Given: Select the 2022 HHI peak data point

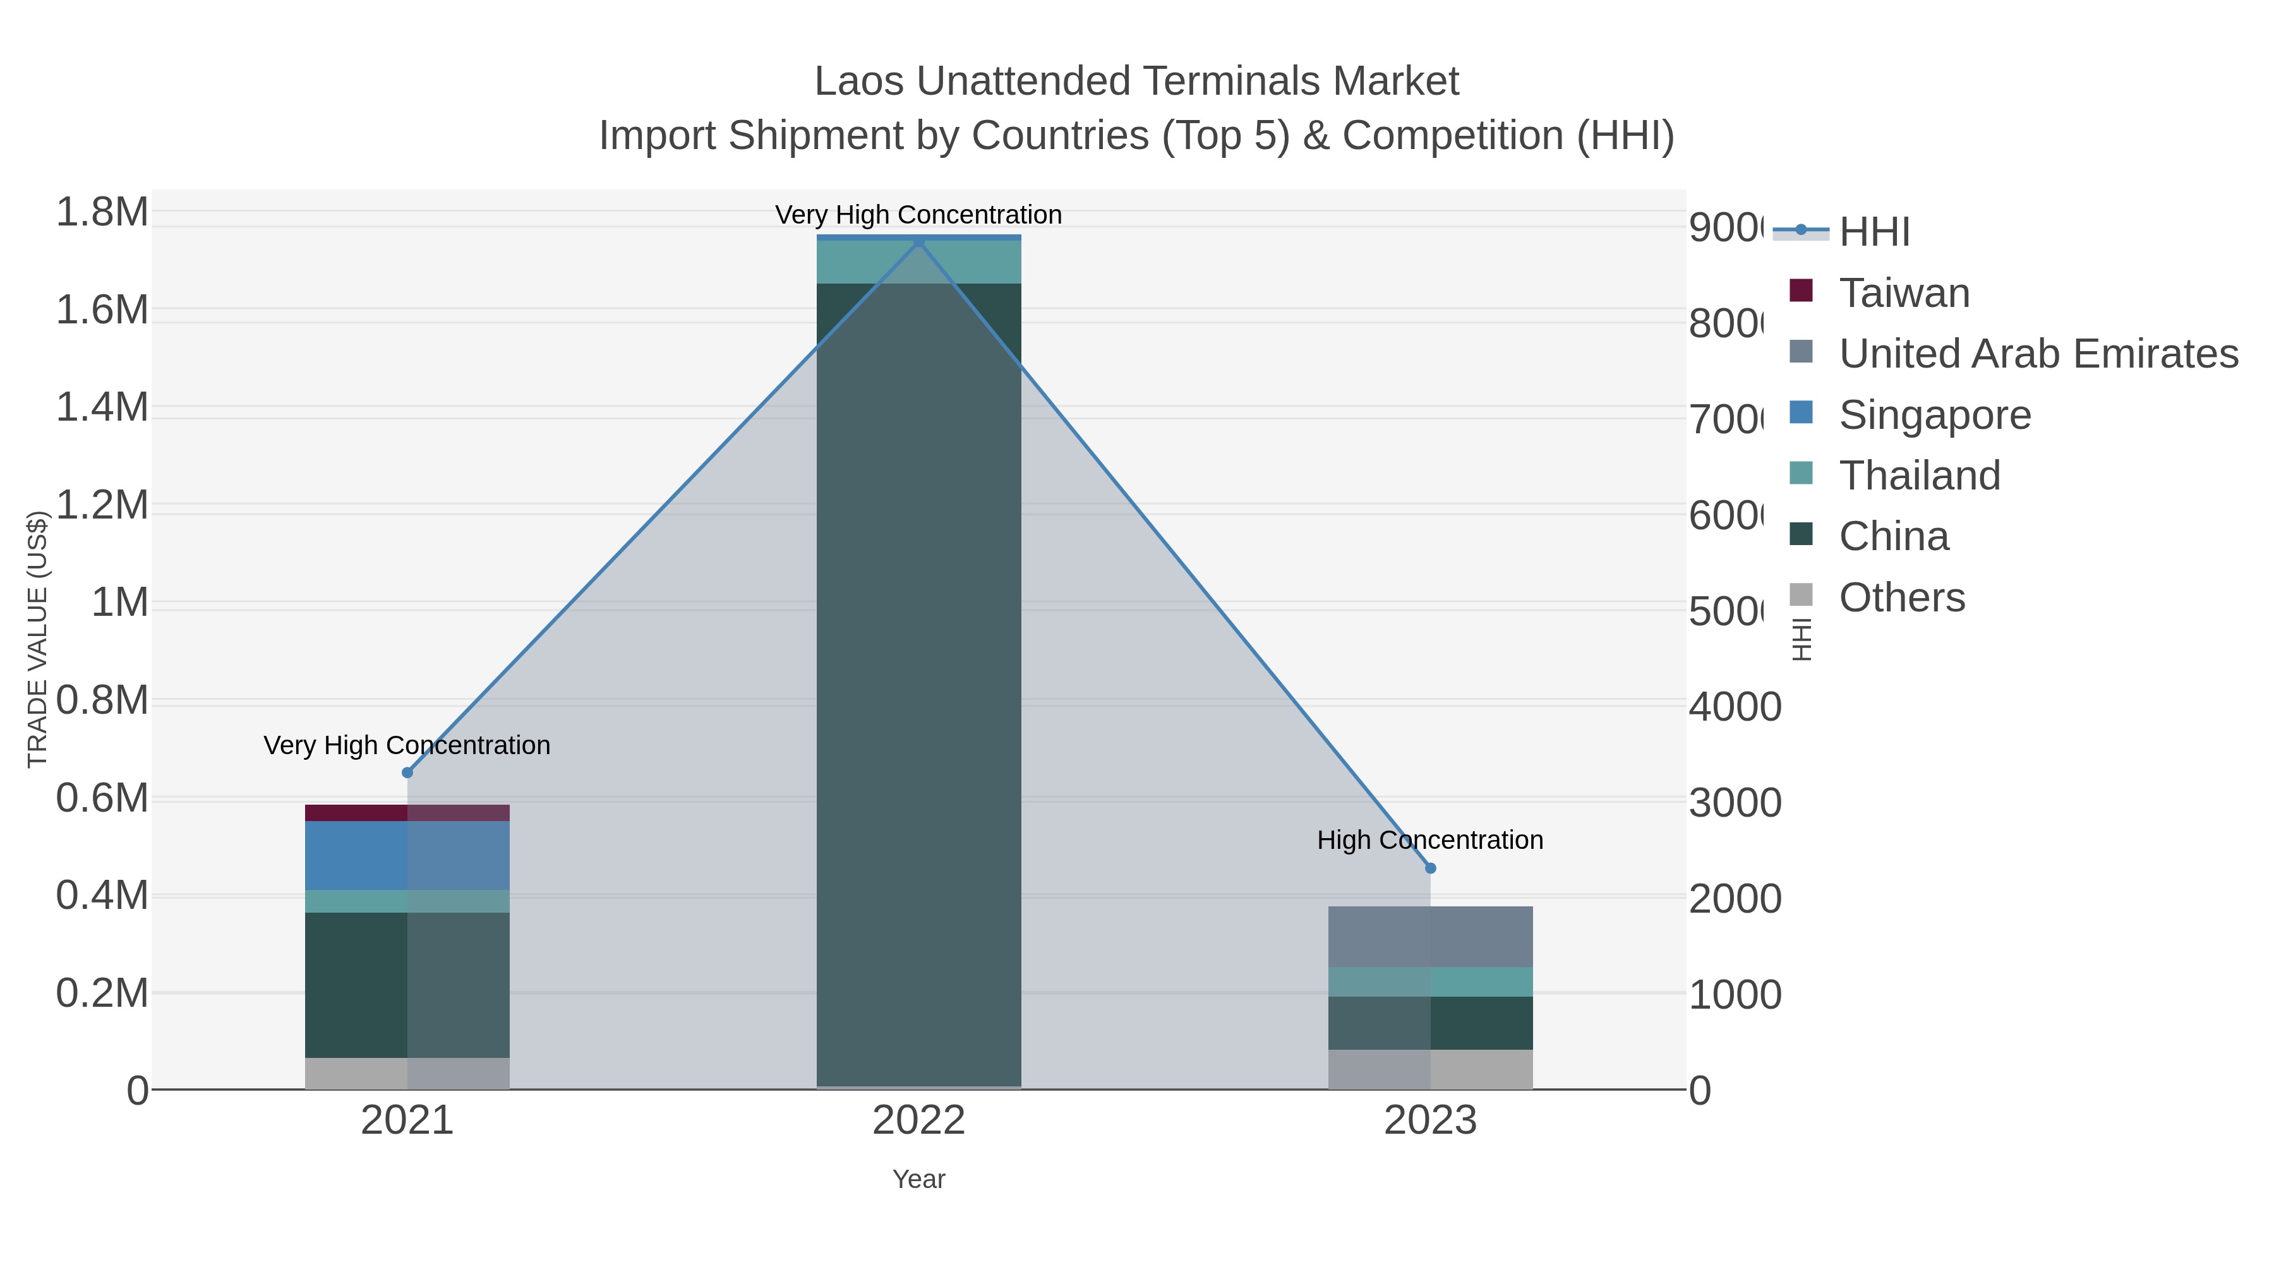Looking at the screenshot, I should pyautogui.click(x=919, y=241).
